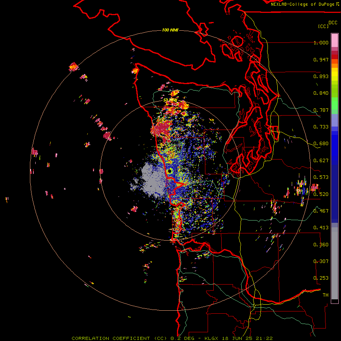Screen dimensions: 341x341
Task: Click the DCC label above color scale
Action: (333, 23)
